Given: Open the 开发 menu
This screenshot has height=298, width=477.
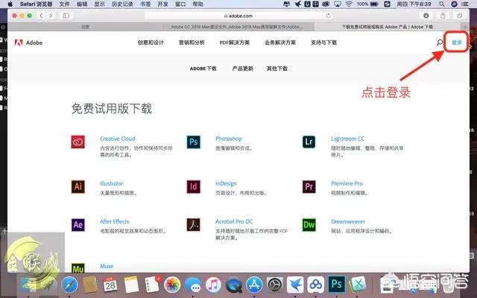Looking at the screenshot, I should (x=163, y=4).
